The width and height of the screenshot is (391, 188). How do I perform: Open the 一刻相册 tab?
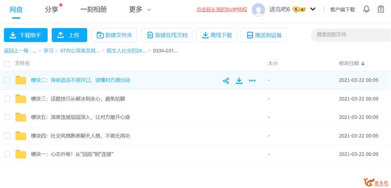pos(93,10)
